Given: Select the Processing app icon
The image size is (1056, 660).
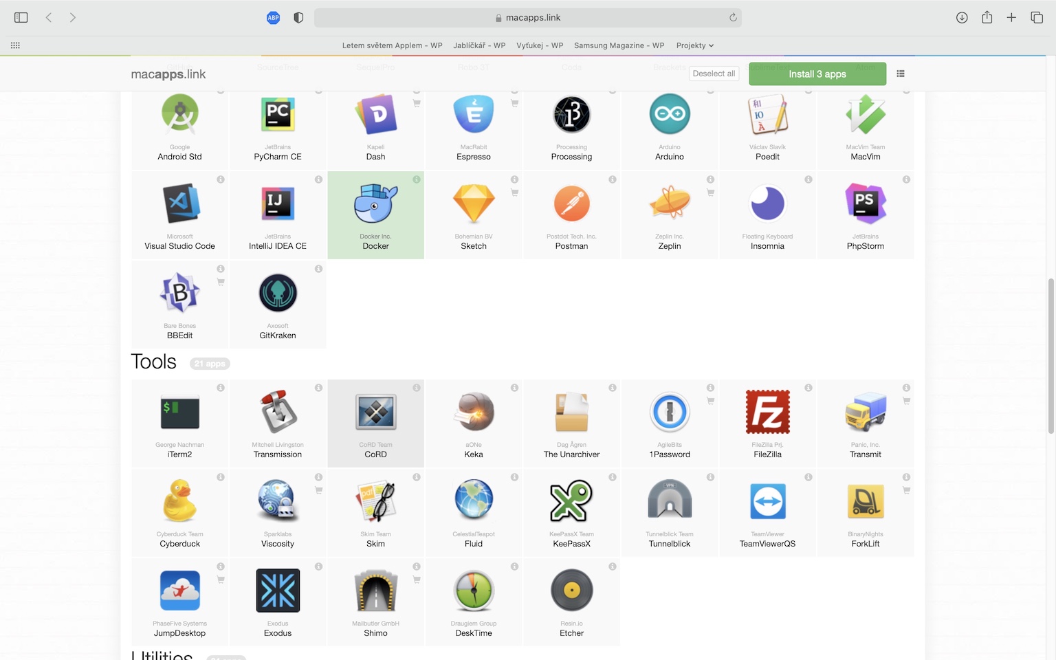Looking at the screenshot, I should 572,114.
